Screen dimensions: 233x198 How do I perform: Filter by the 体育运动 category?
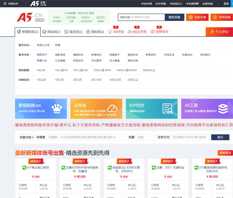(x=187, y=55)
